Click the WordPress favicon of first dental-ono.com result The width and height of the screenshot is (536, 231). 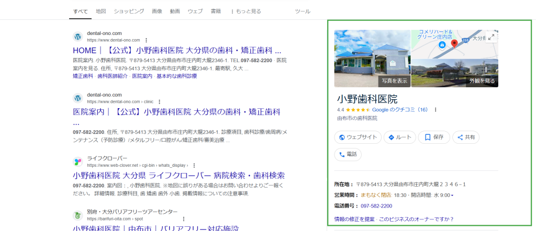pyautogui.click(x=77, y=37)
